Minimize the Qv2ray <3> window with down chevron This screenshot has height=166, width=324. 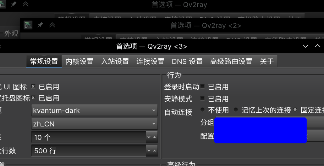pos(306,46)
